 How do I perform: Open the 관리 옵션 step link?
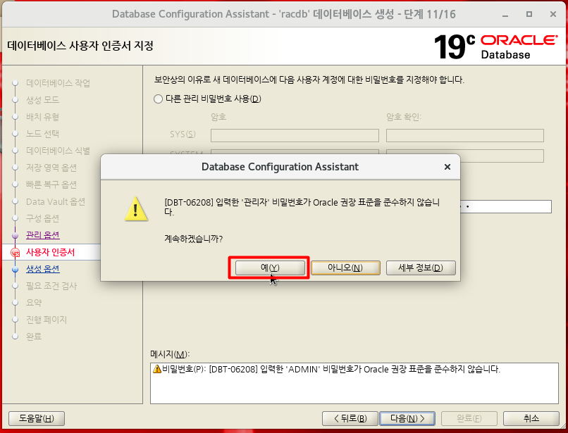(43, 235)
